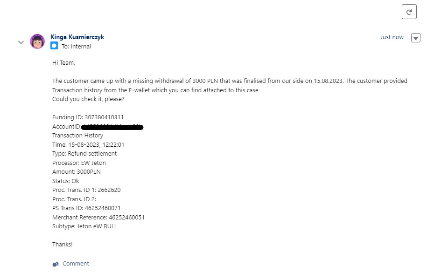Open the post actions dropdown arrow
The height and width of the screenshot is (273, 427).
click(415, 38)
